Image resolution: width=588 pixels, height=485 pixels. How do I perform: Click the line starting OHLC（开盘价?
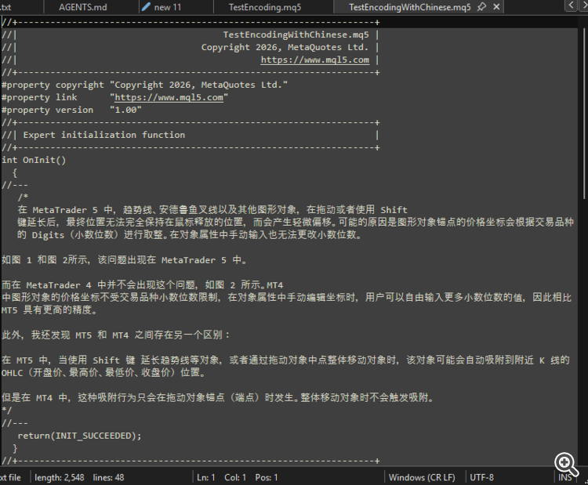(103, 373)
